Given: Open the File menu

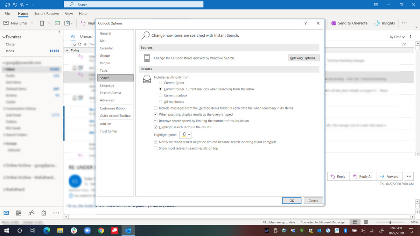Looking at the screenshot, I should point(7,14).
